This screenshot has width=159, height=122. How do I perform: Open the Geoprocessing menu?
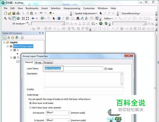[72, 8]
